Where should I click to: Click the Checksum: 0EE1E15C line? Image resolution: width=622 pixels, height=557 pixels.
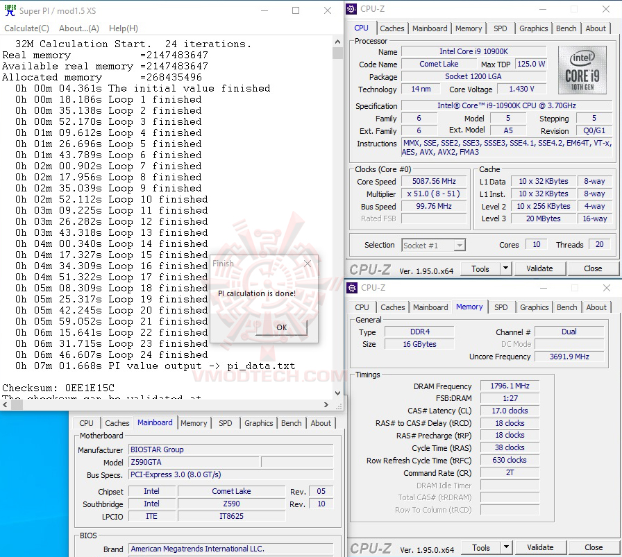[58, 388]
